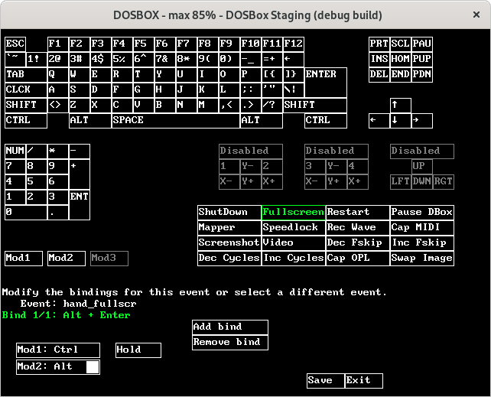Click the Inc Cycles handler
Screen dimensions: 491x397
(294, 259)
